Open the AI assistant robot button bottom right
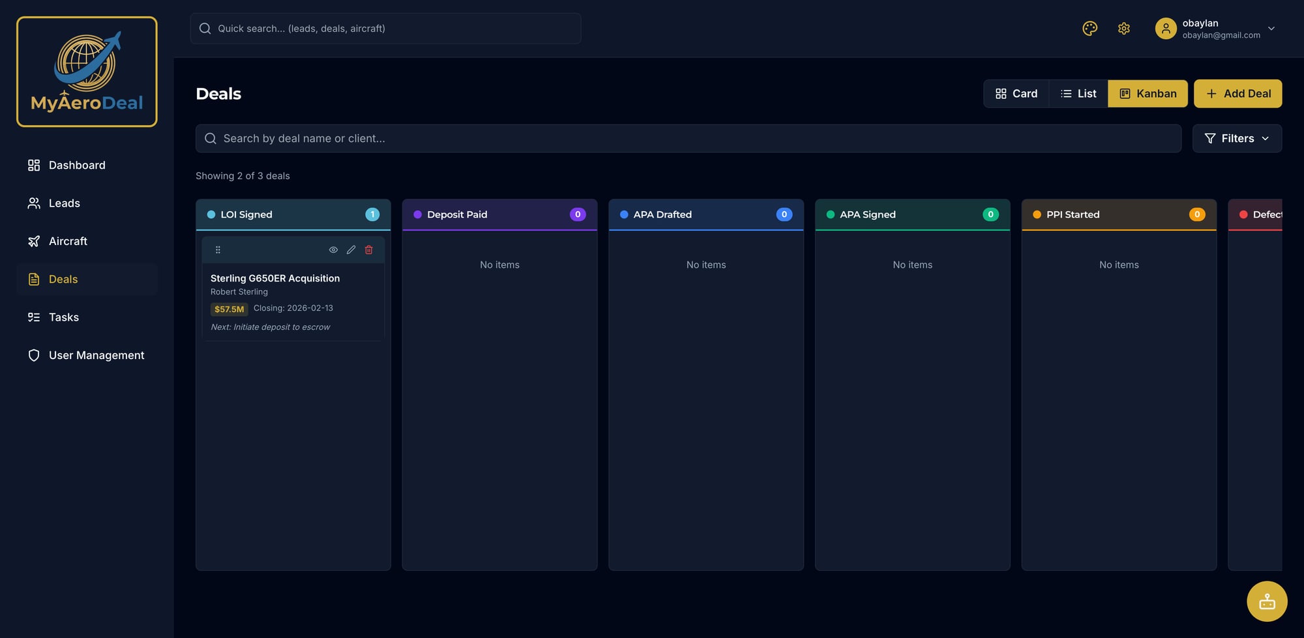 tap(1267, 601)
